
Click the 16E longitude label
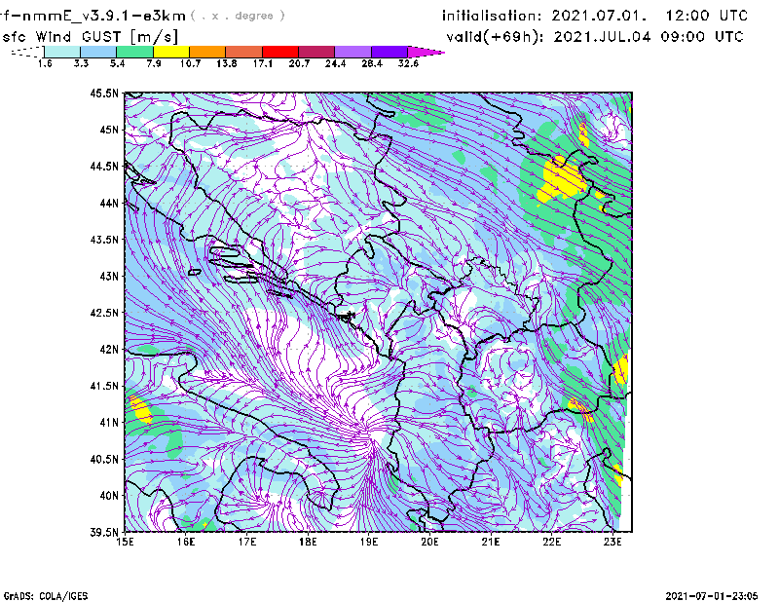(x=186, y=542)
